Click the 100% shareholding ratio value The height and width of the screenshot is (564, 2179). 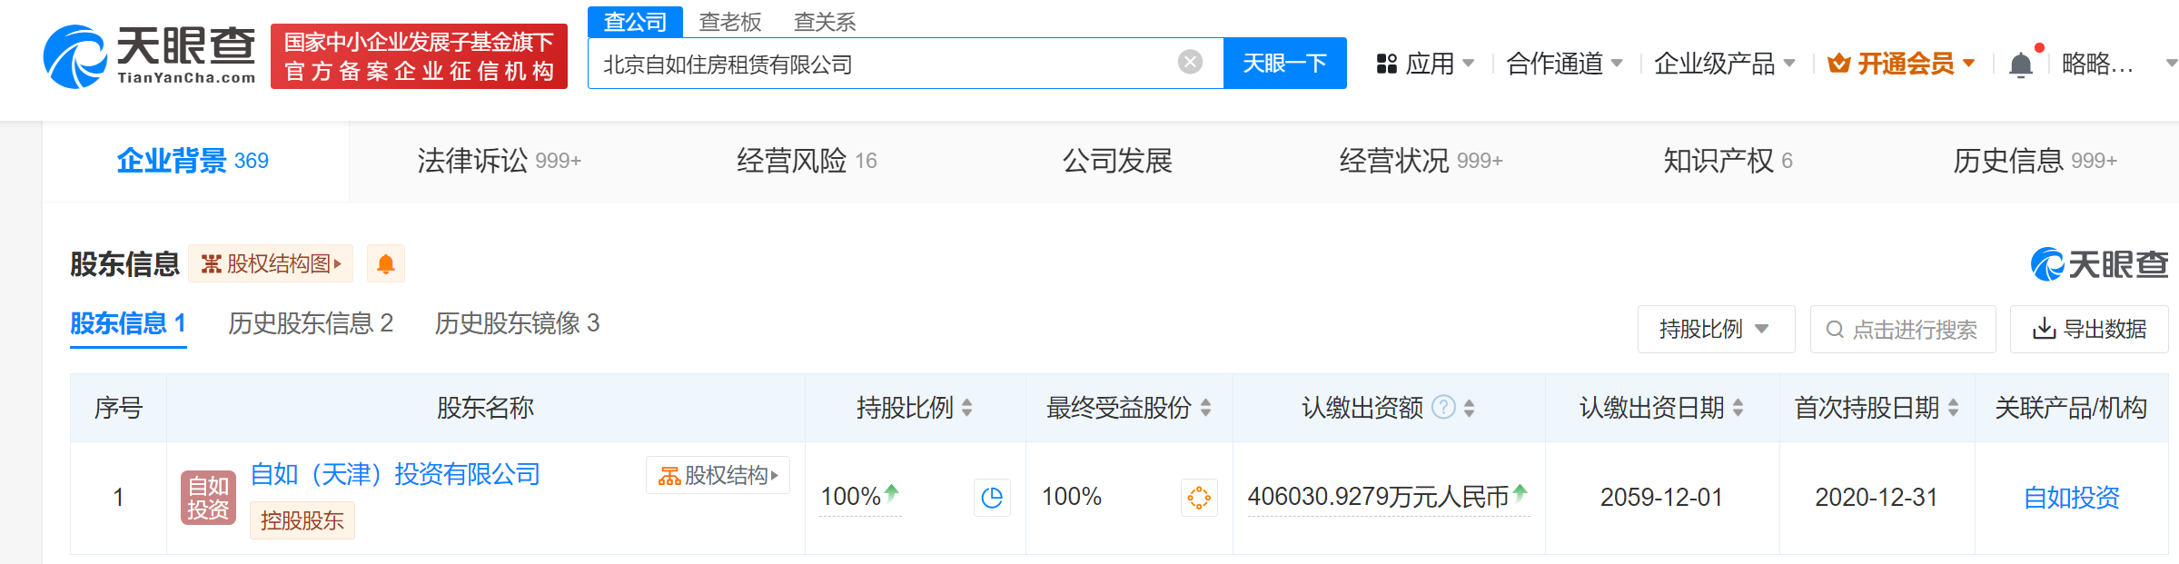point(851,497)
